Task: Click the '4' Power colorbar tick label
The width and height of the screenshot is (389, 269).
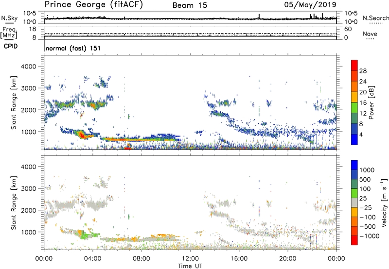Action: pyautogui.click(x=361, y=134)
